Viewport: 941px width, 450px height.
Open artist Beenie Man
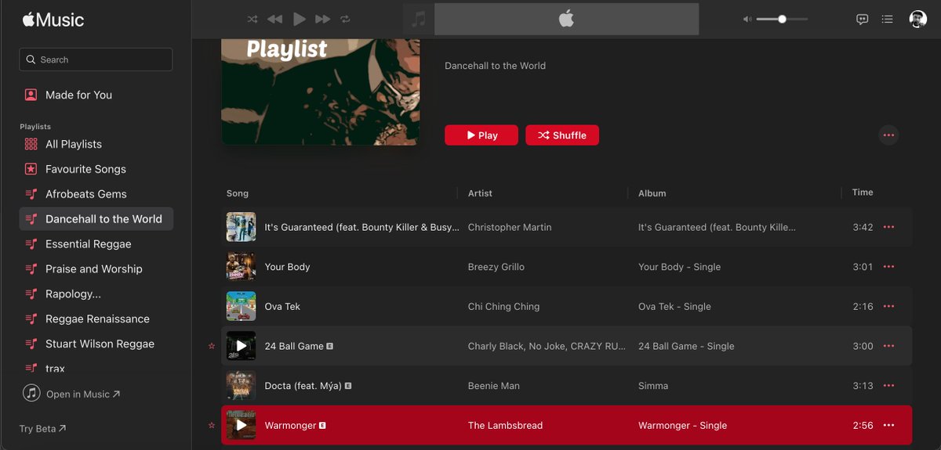click(494, 386)
